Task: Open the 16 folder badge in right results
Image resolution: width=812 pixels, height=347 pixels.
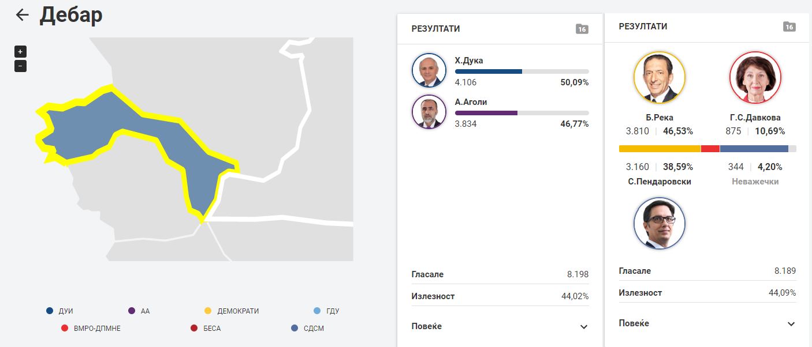Action: click(x=789, y=27)
